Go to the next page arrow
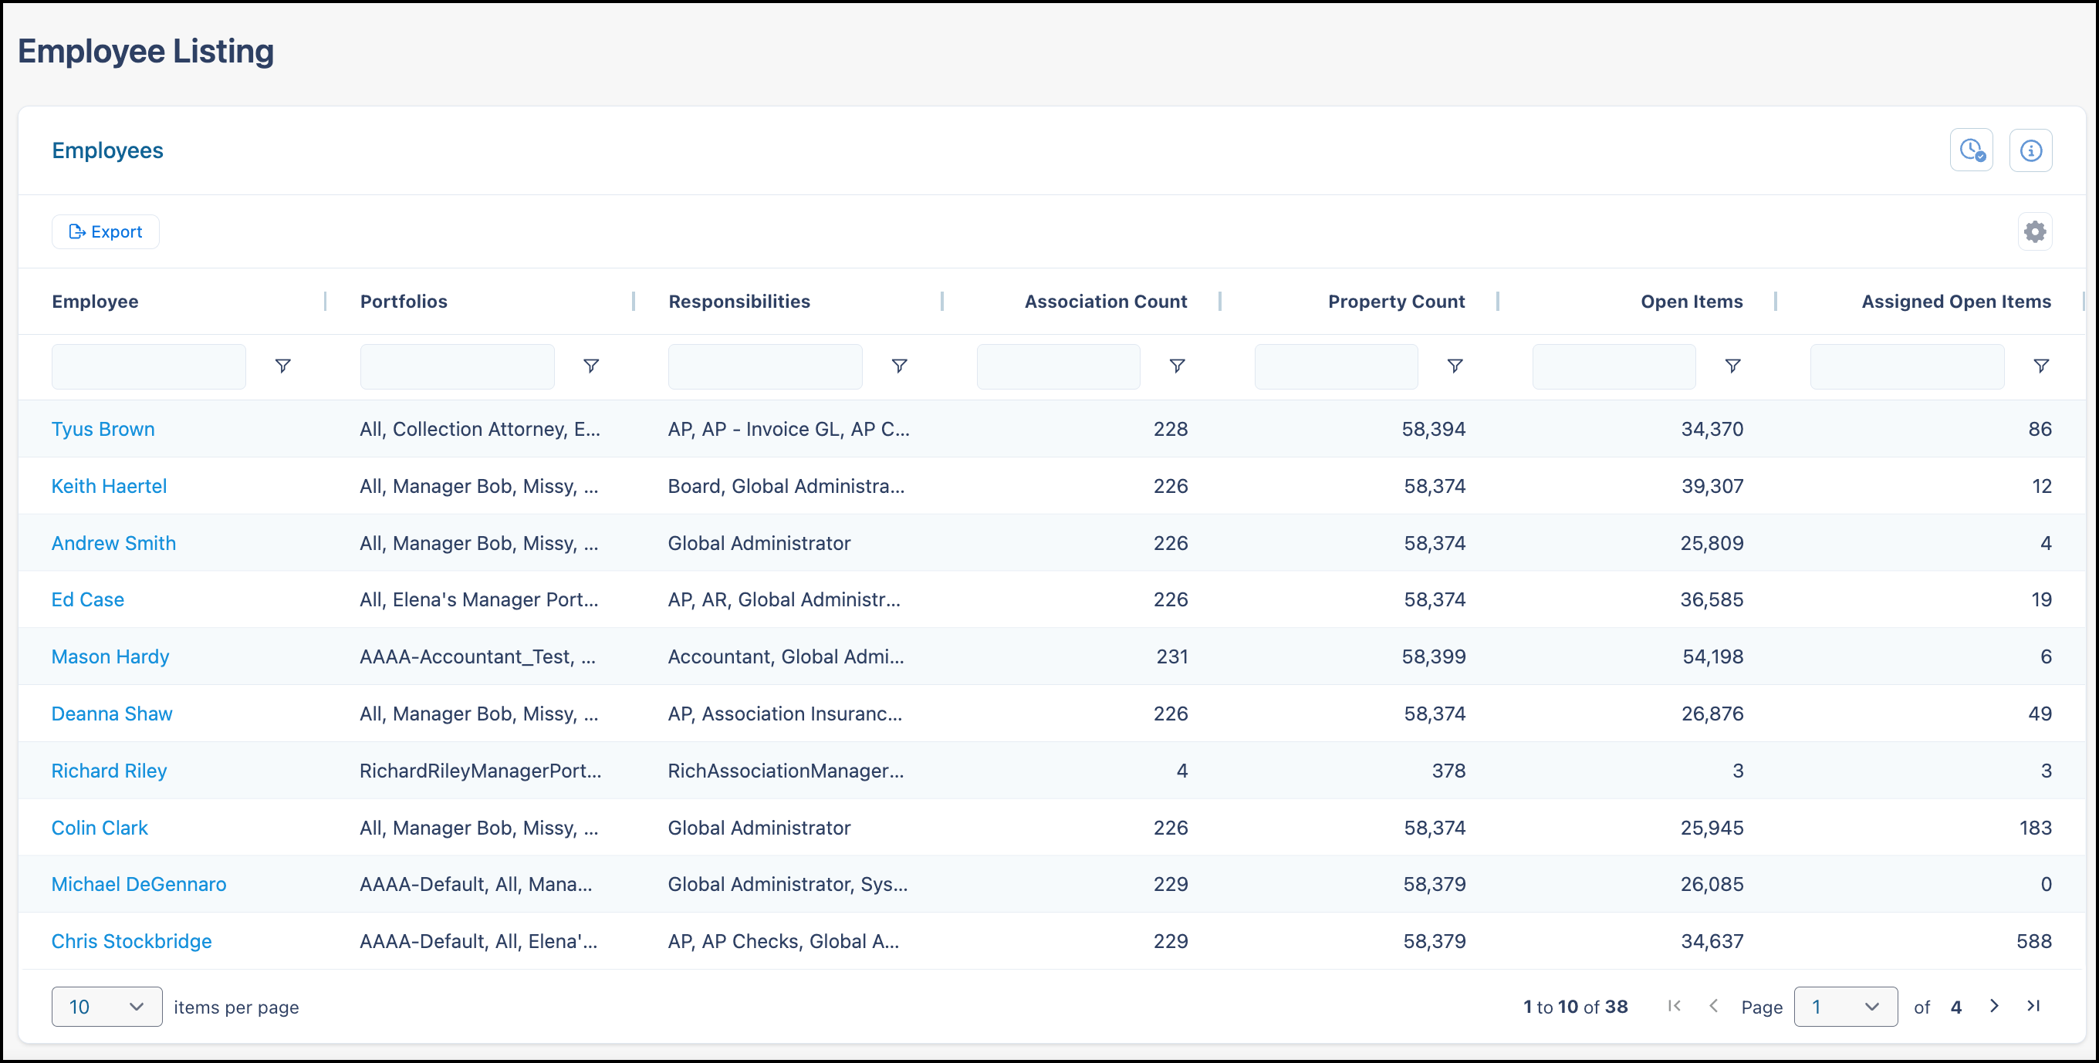 pyautogui.click(x=1994, y=1006)
